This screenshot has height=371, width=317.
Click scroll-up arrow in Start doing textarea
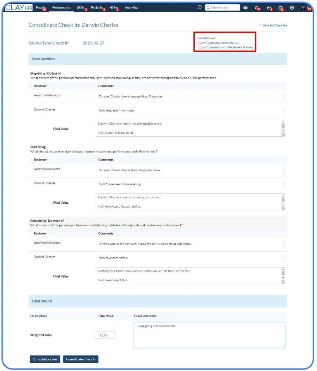283,196
